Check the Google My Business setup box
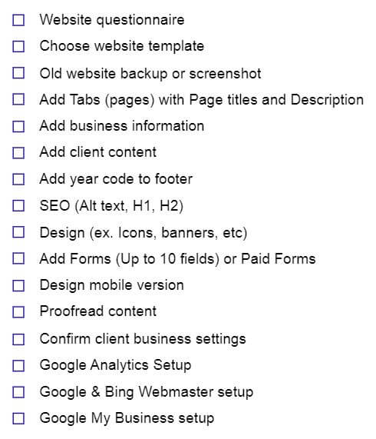 pyautogui.click(x=18, y=418)
